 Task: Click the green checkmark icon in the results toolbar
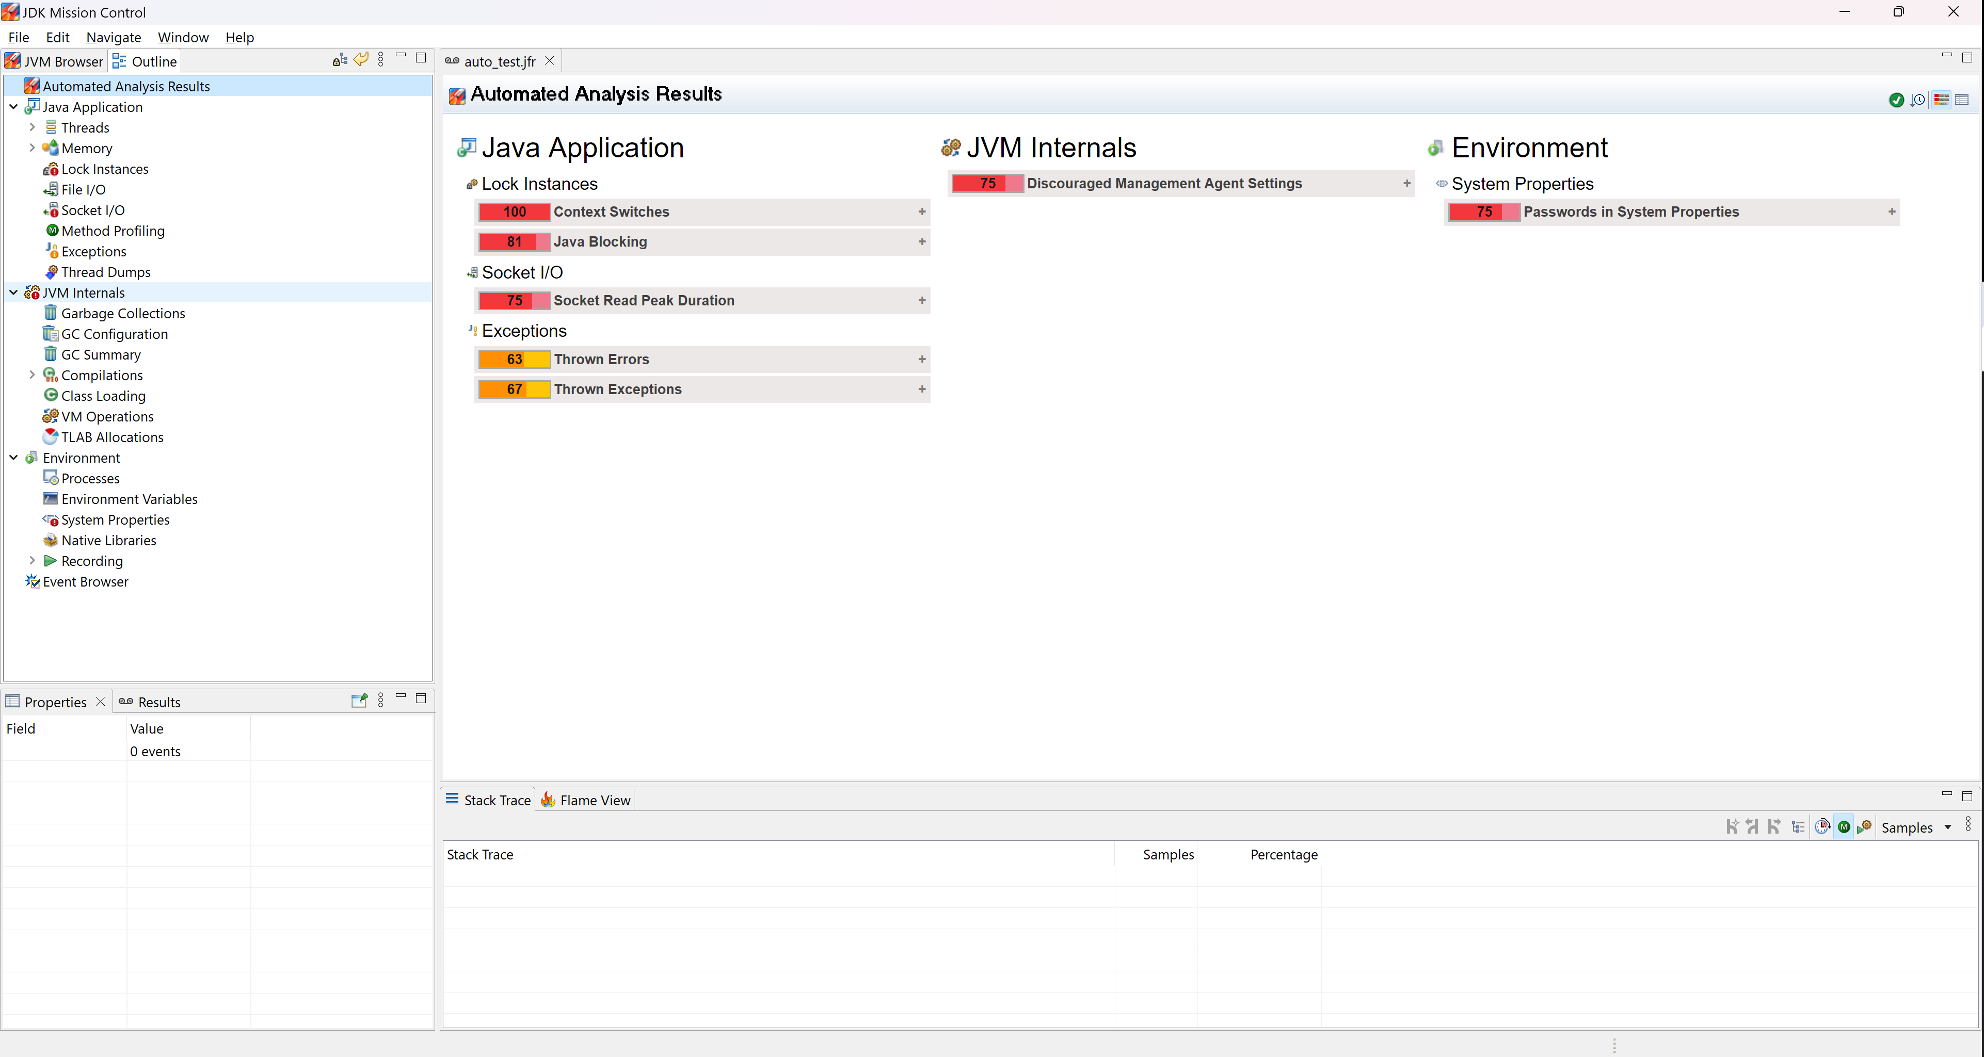click(1896, 100)
